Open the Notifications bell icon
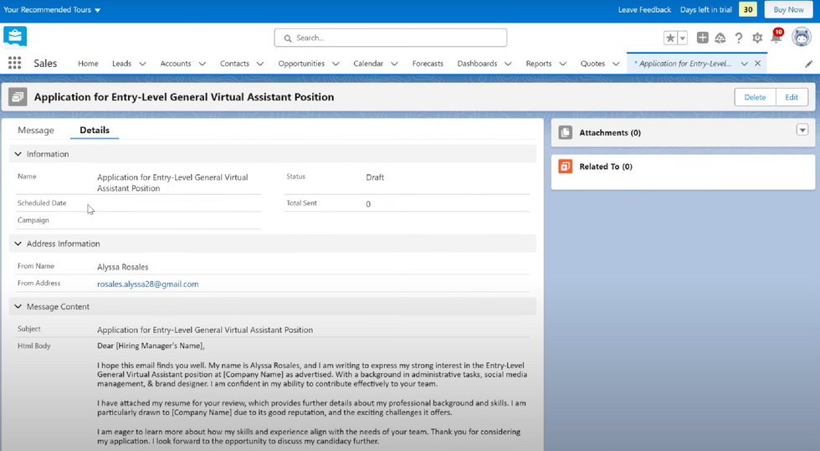820x451 pixels. [x=776, y=37]
